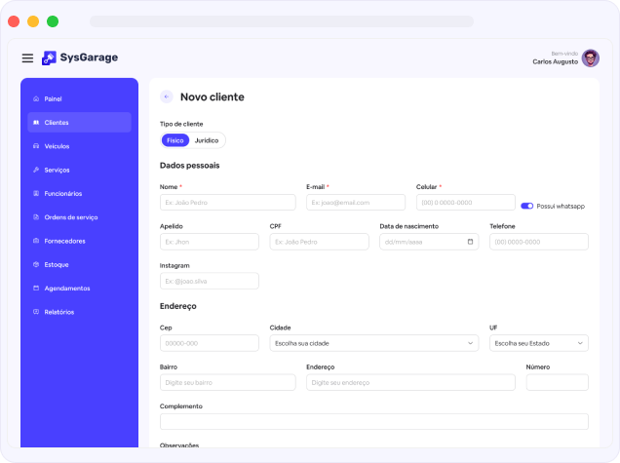The height and width of the screenshot is (463, 620).
Task: Open Painel from the sidebar
Action: [53, 98]
